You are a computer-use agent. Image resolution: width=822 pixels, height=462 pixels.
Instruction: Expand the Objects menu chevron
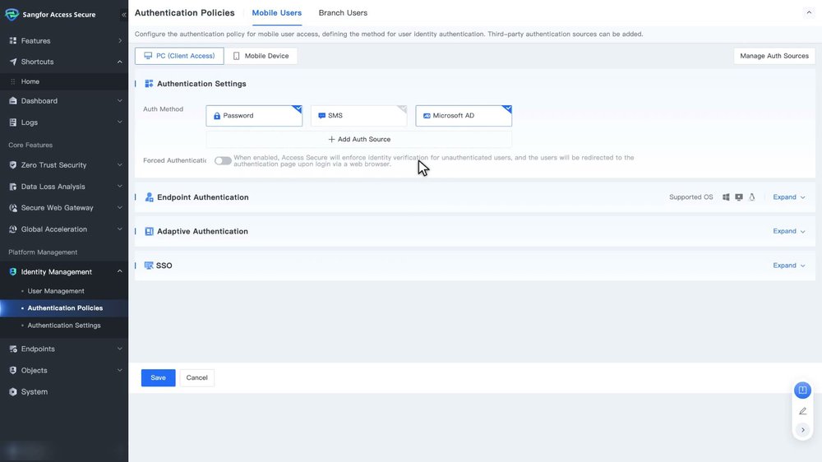(119, 370)
